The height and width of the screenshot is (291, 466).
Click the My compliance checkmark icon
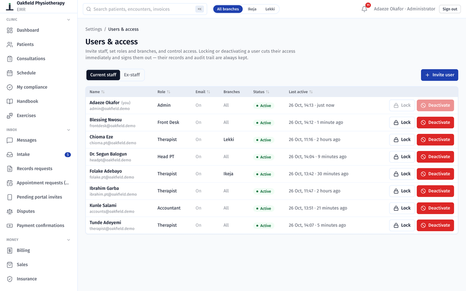click(x=10, y=87)
